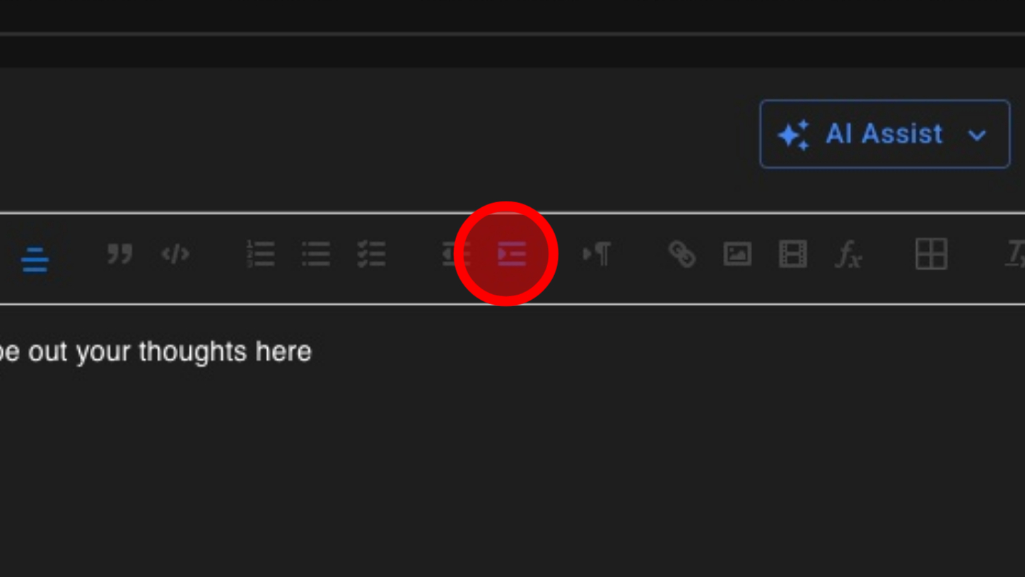
Task: Insert a hyperlink using the link icon
Action: pyautogui.click(x=682, y=254)
